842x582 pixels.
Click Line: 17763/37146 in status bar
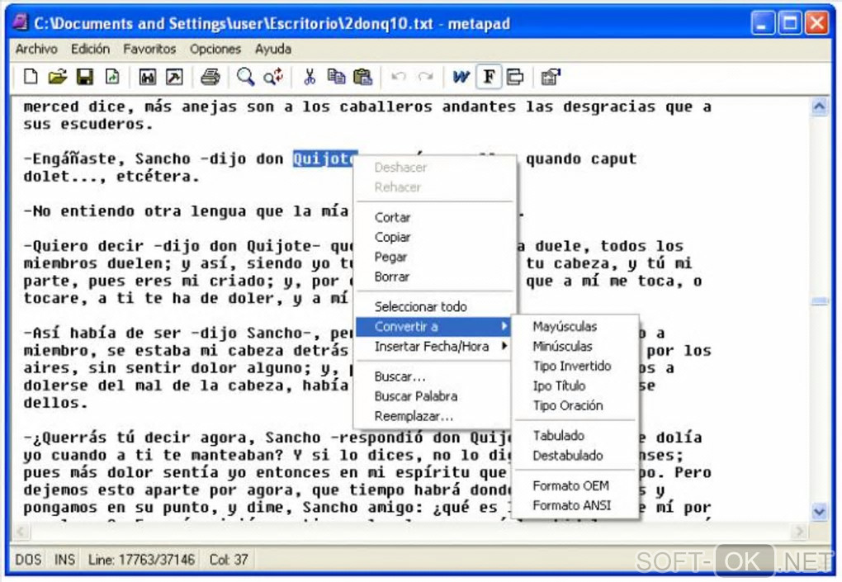[142, 560]
